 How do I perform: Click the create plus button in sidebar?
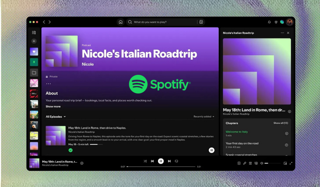[x=34, y=41]
